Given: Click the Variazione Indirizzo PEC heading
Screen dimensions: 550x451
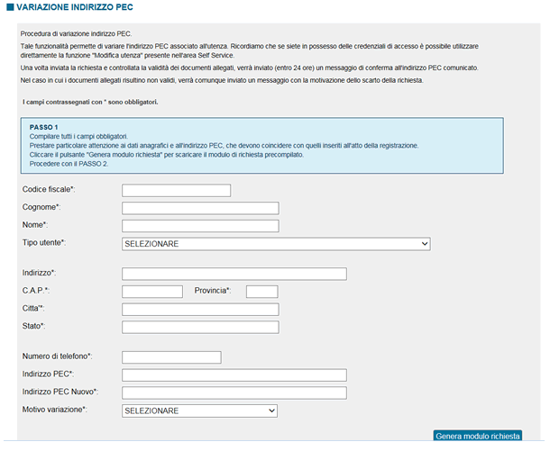Looking at the screenshot, I should click(75, 7).
